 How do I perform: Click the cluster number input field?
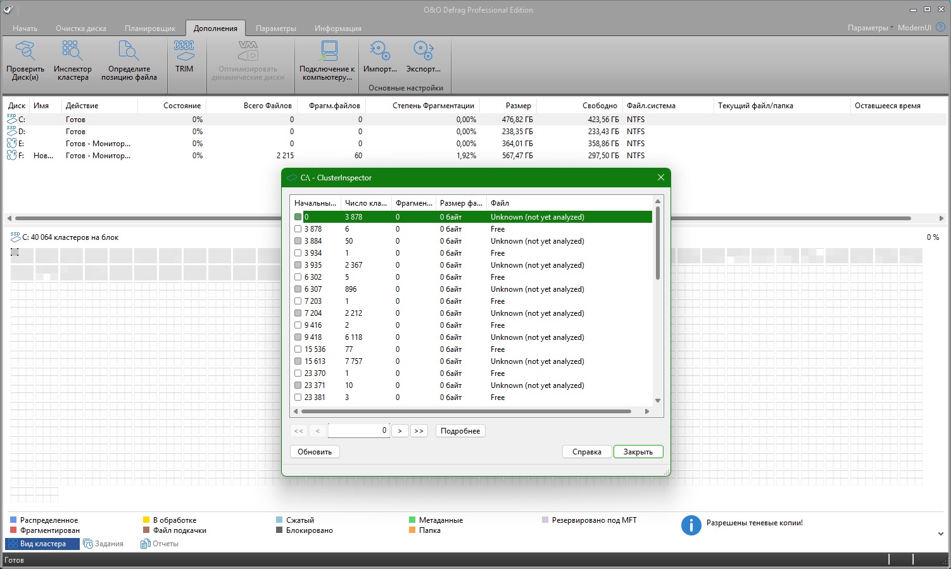pyautogui.click(x=358, y=430)
